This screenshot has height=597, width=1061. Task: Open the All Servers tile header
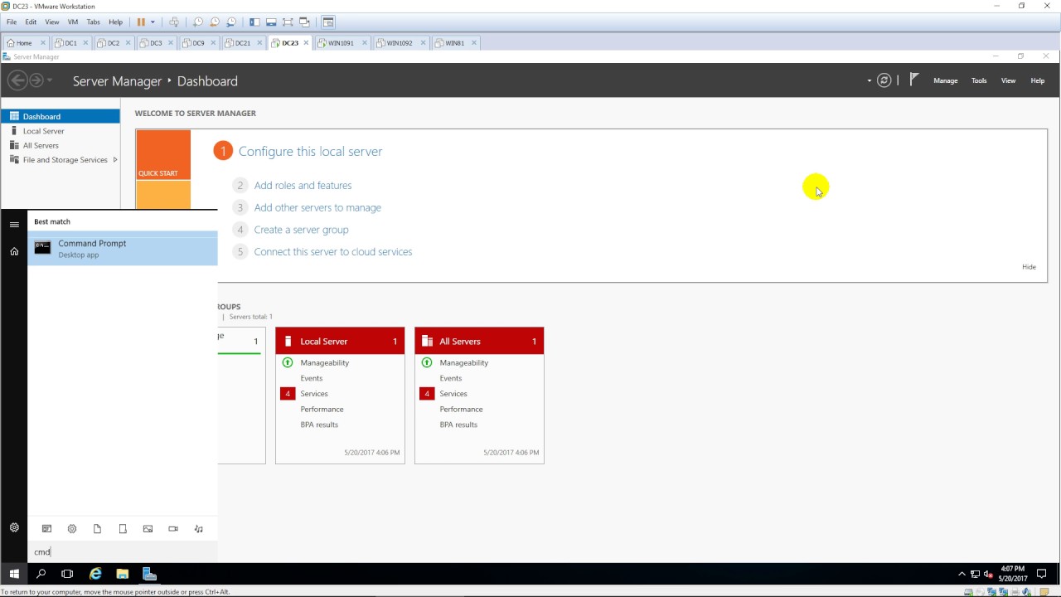coord(479,341)
